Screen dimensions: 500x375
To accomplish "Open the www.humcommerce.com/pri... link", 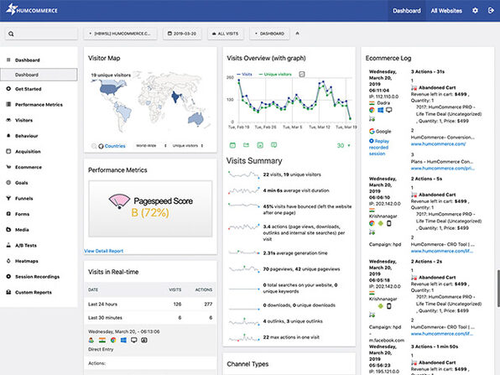I will pyautogui.click(x=443, y=168).
